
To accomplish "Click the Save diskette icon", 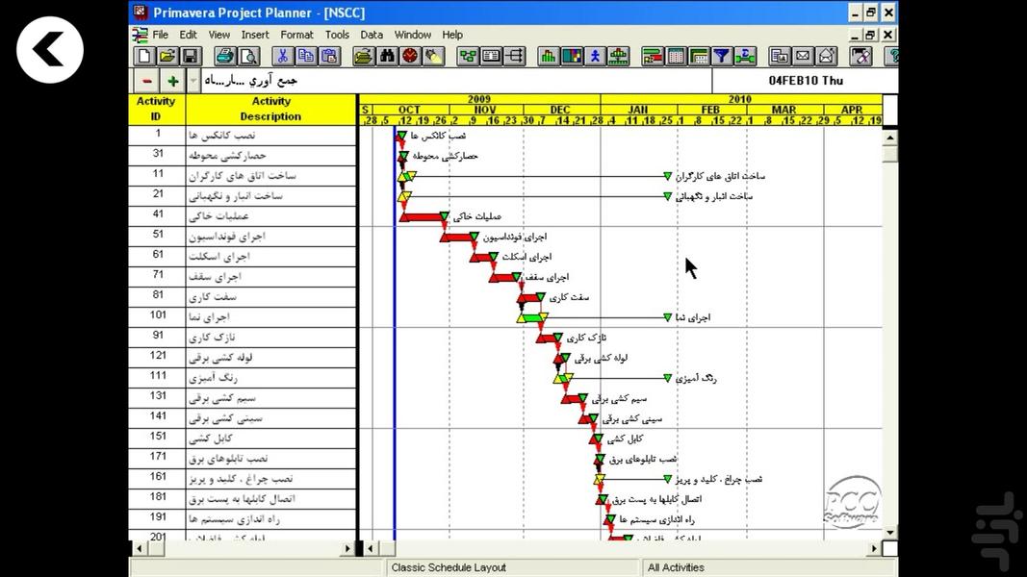I will pos(191,57).
